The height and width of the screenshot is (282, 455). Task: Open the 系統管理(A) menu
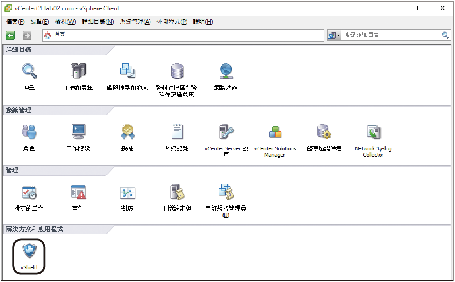pos(135,22)
